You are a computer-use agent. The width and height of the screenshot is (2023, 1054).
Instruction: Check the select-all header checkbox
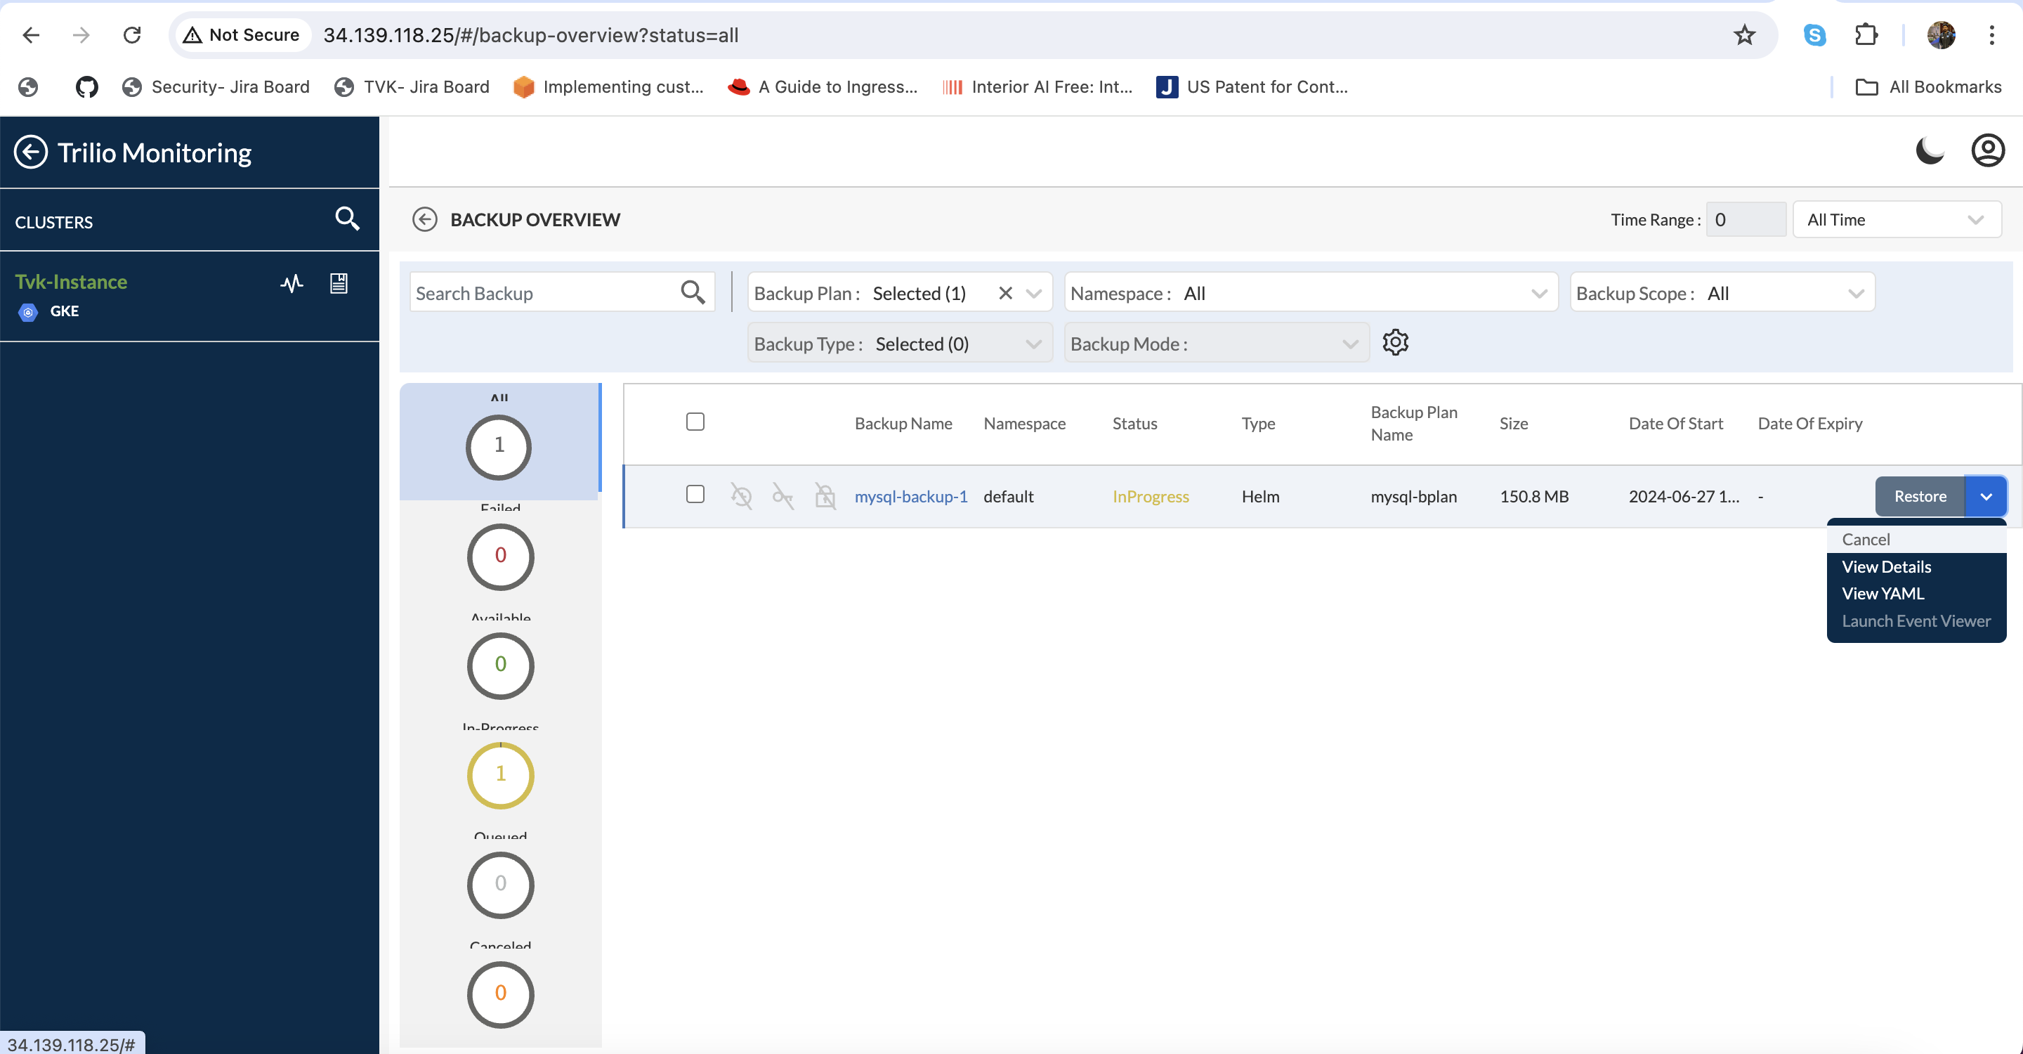(x=695, y=422)
